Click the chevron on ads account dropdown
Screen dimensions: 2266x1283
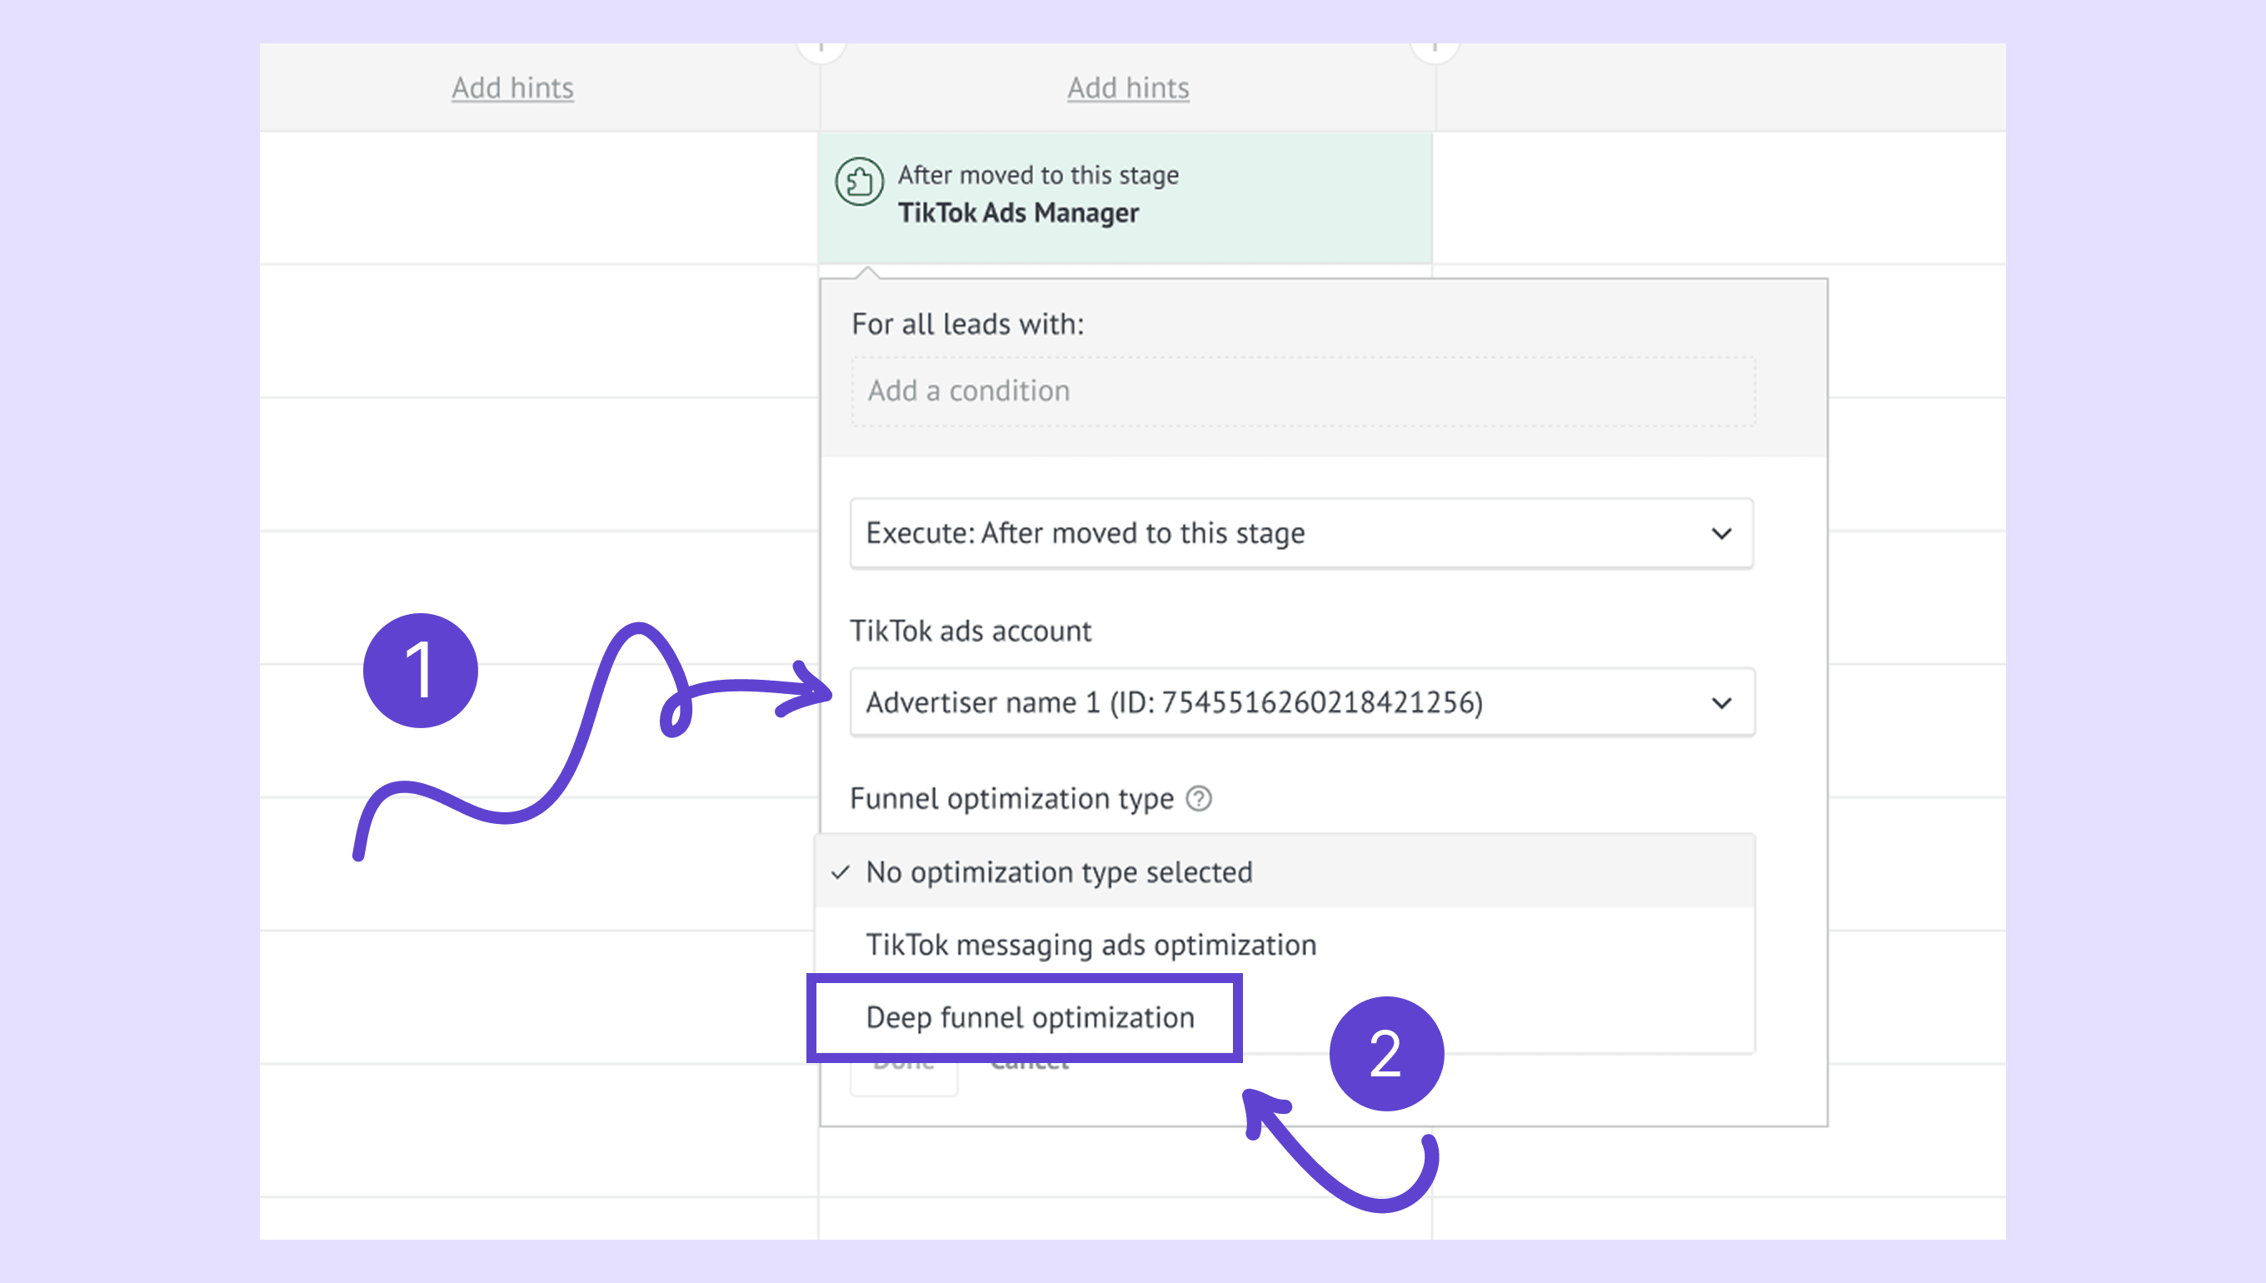click(x=1720, y=702)
